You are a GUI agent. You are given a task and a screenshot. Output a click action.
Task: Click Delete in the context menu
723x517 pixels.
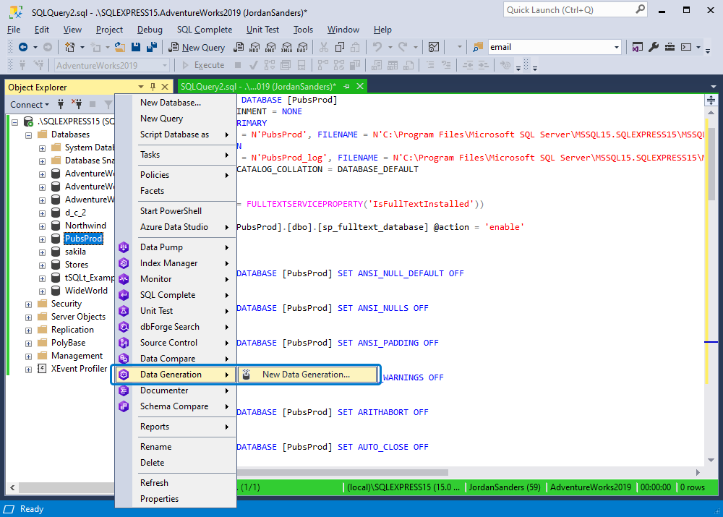(x=152, y=463)
